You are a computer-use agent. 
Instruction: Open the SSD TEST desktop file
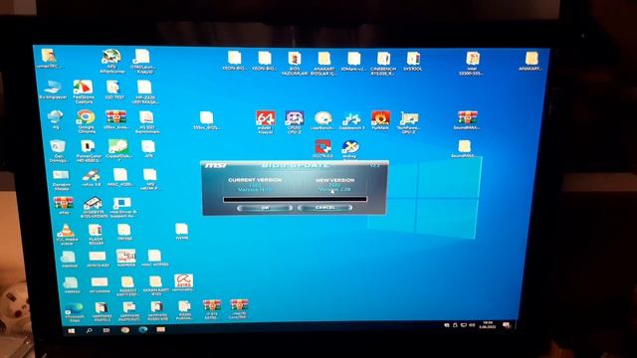pos(113,89)
